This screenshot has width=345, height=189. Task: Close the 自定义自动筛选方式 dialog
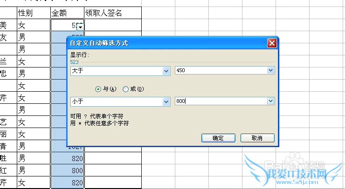click(x=272, y=43)
